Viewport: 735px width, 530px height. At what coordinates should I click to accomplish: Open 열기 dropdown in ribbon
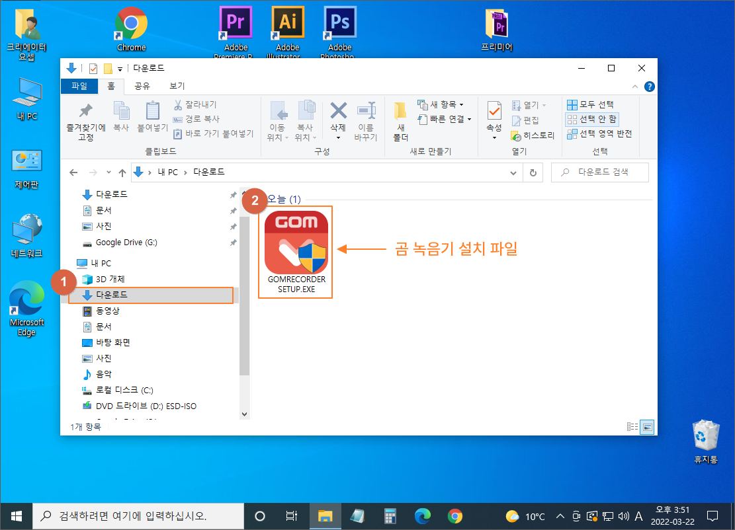click(529, 105)
